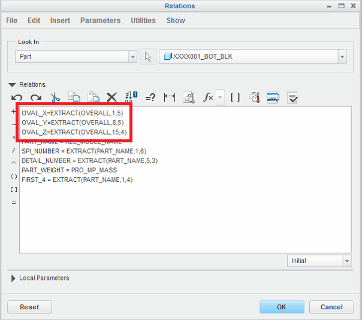Click the Reset button
Image resolution: width=362 pixels, height=320 pixels.
tap(29, 307)
